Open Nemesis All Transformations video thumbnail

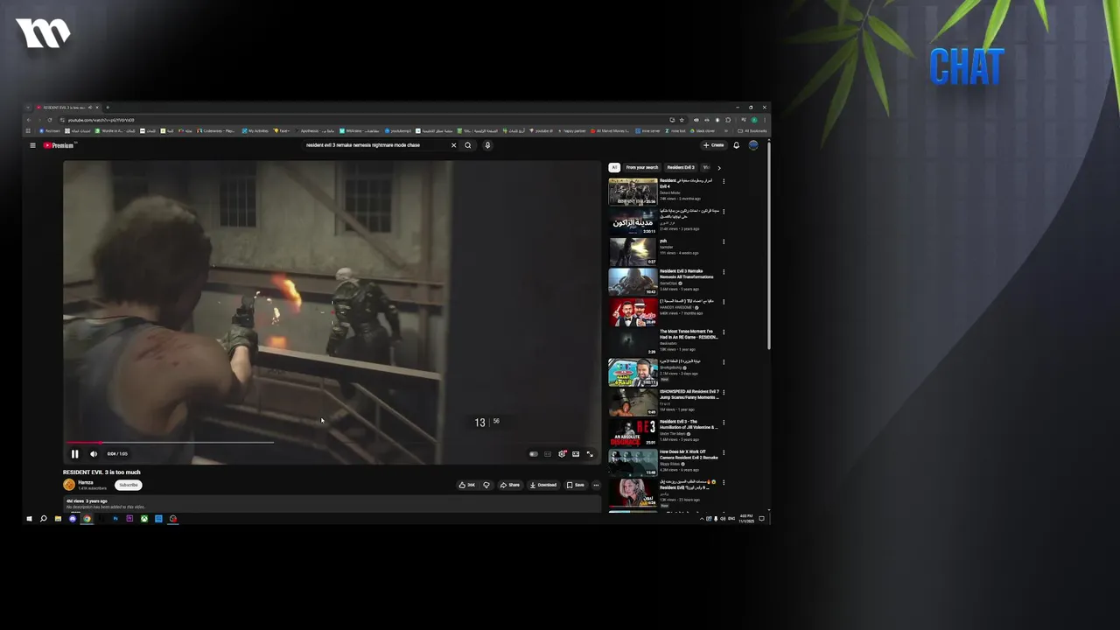tap(633, 282)
